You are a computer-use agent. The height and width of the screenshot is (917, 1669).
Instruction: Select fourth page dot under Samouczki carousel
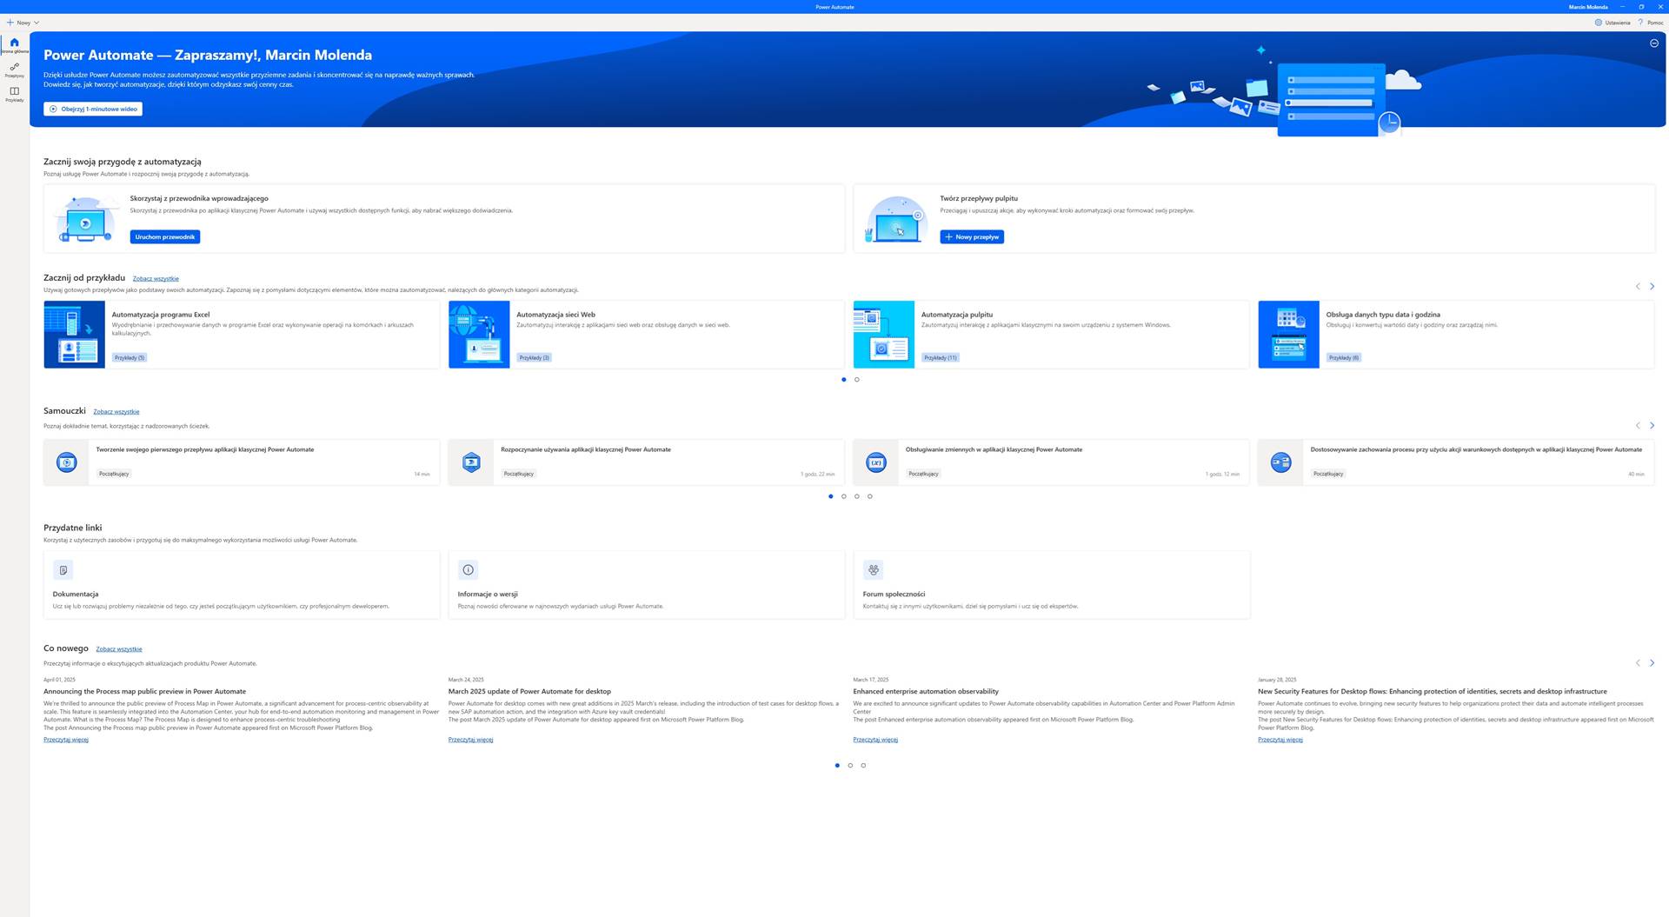click(869, 496)
